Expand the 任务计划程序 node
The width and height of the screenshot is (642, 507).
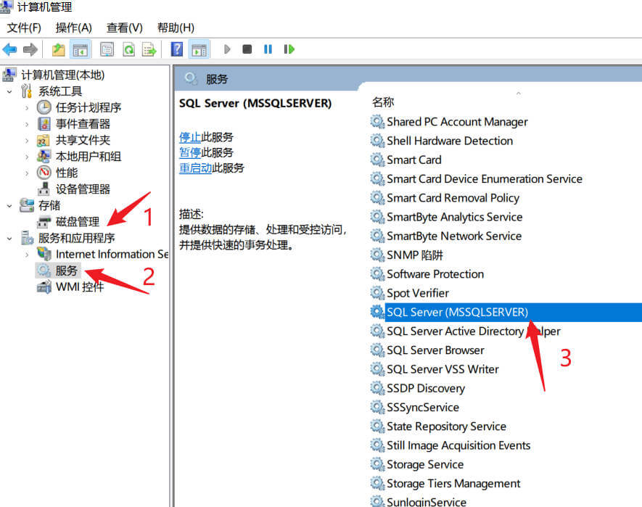[x=27, y=107]
